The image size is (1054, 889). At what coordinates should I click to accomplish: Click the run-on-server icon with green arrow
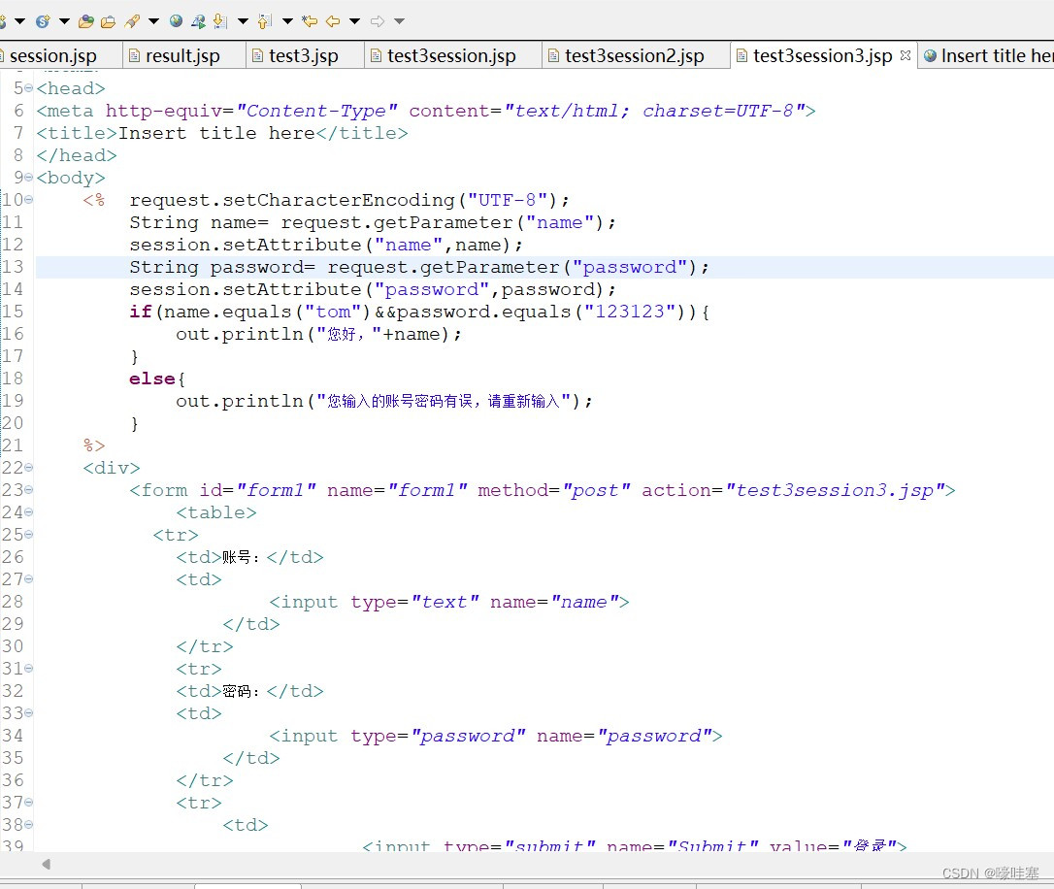point(198,21)
